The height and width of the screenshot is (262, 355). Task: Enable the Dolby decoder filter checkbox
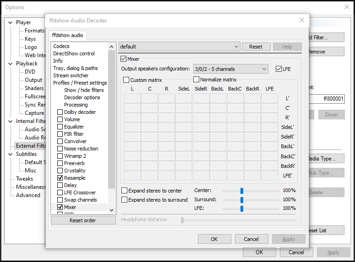click(60, 112)
